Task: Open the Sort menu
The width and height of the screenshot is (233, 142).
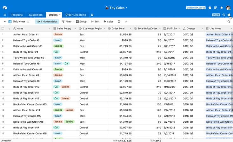Action: (x=95, y=21)
